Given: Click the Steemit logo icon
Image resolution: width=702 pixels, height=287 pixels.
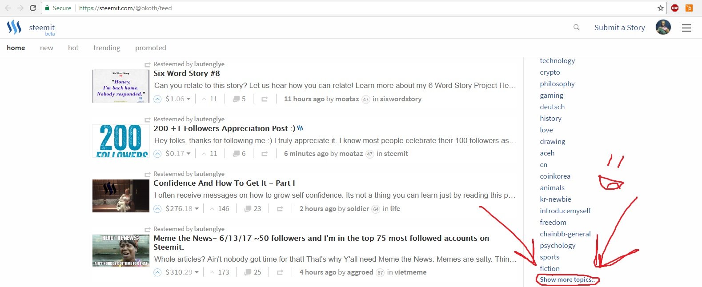Looking at the screenshot, I should (x=14, y=28).
